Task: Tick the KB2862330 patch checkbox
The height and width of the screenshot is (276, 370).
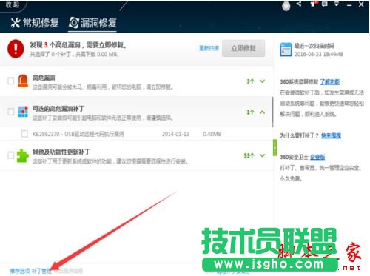Action: pyautogui.click(x=24, y=134)
